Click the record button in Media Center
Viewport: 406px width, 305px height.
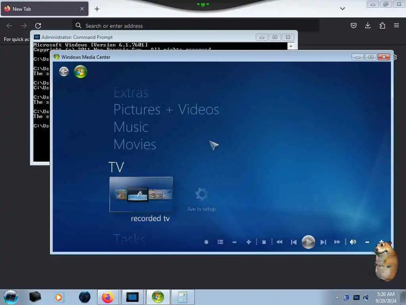pos(206,242)
